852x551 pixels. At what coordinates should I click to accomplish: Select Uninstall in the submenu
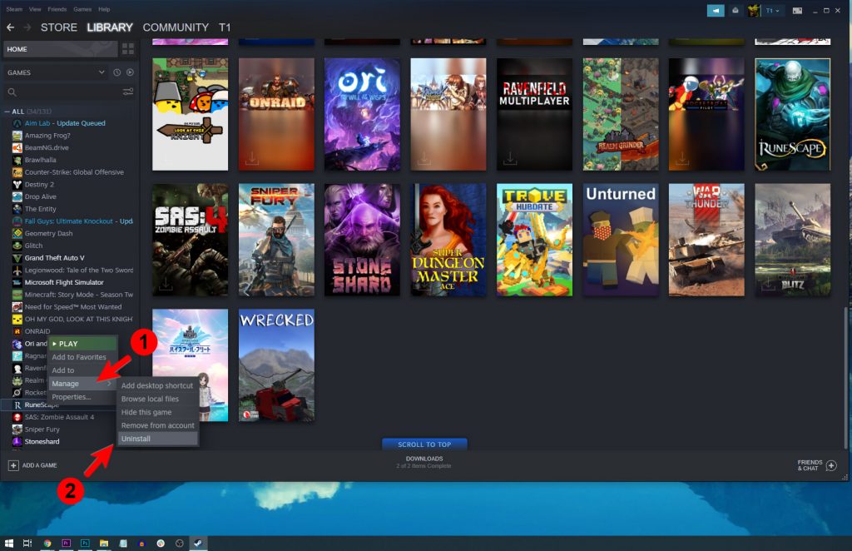click(157, 439)
